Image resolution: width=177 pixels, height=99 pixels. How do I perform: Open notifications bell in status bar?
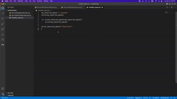(175, 98)
